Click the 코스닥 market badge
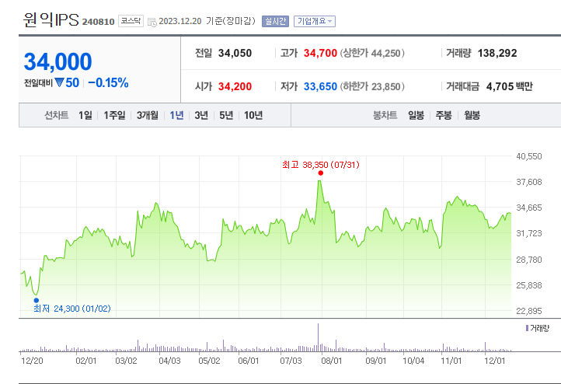 pos(131,21)
